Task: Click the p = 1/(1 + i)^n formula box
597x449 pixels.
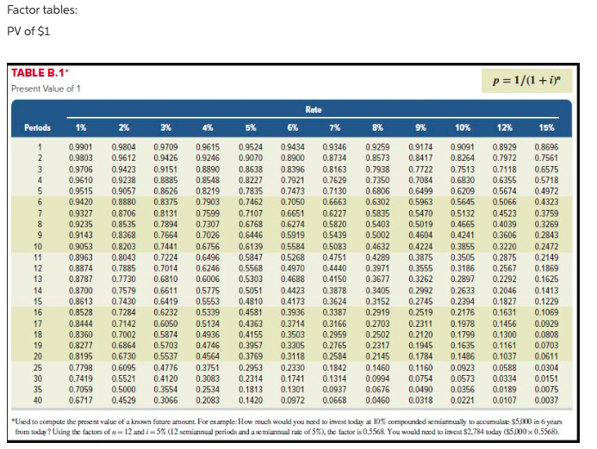Action: pyautogui.click(x=526, y=81)
